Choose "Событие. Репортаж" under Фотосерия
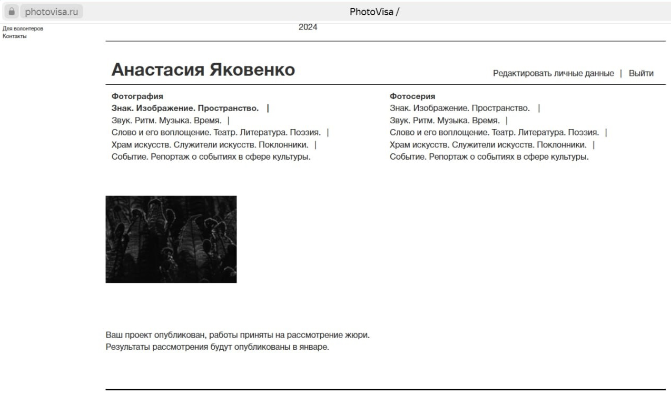The image size is (671, 393). tap(489, 157)
